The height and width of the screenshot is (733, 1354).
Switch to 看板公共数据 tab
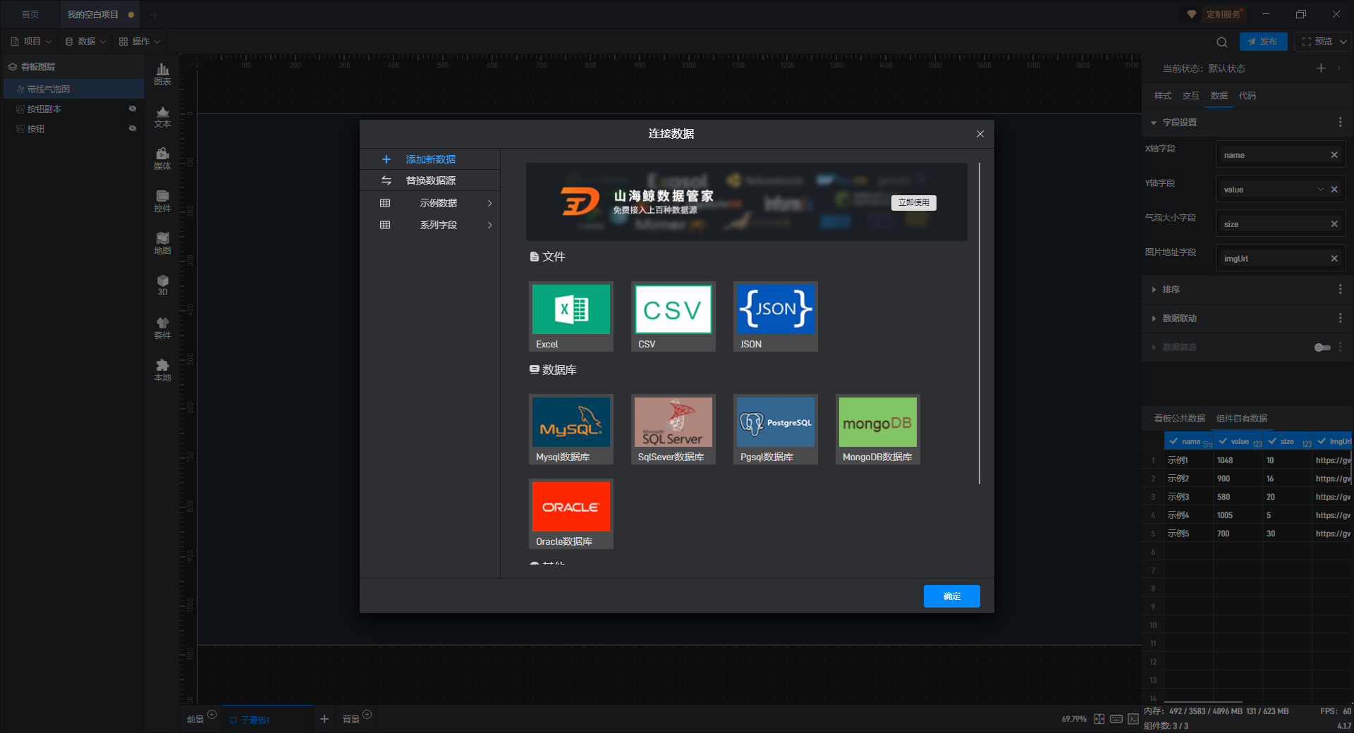1179,419
